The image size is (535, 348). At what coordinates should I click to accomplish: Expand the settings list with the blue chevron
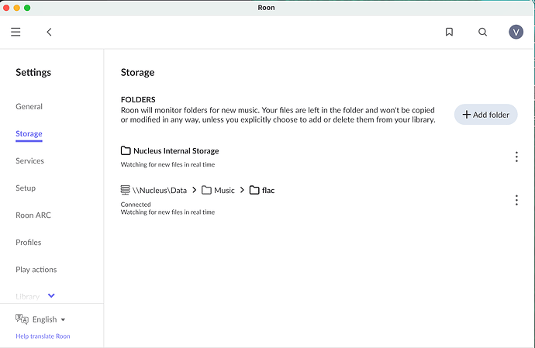click(x=51, y=295)
